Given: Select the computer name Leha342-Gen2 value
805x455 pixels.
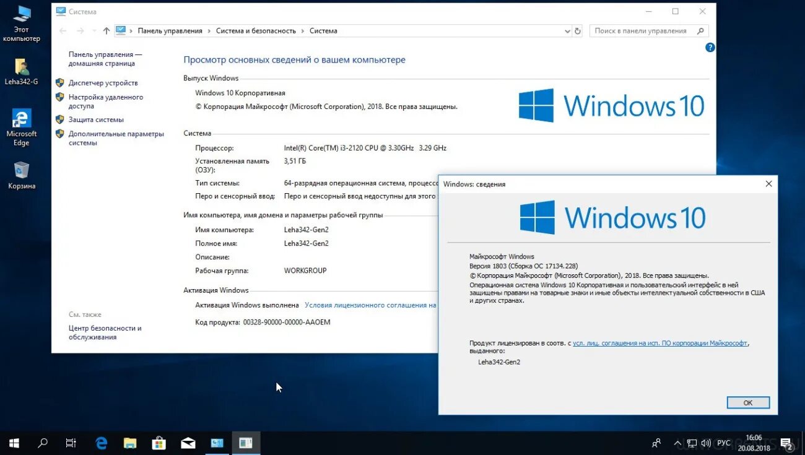Looking at the screenshot, I should (x=306, y=230).
